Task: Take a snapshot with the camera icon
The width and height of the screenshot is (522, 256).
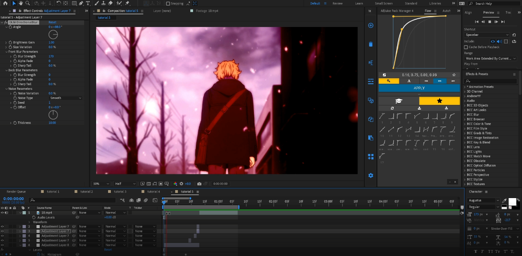Action: [199, 184]
